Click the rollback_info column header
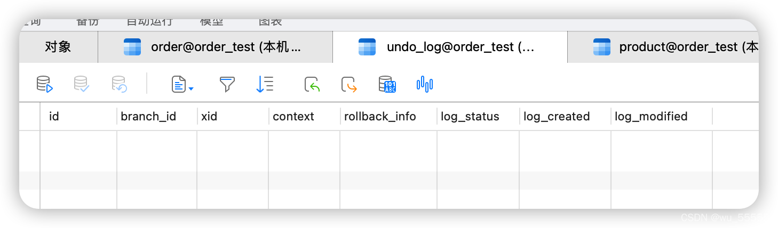The image size is (778, 228). pyautogui.click(x=388, y=116)
